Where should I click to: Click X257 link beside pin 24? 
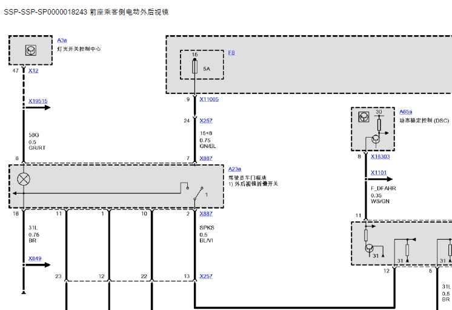tap(206, 121)
